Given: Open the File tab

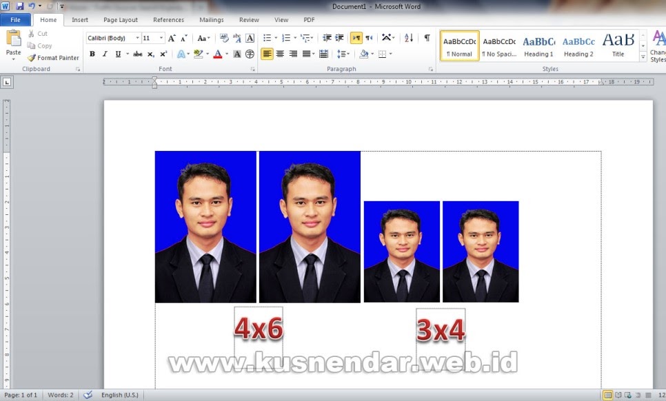Looking at the screenshot, I should [15, 20].
